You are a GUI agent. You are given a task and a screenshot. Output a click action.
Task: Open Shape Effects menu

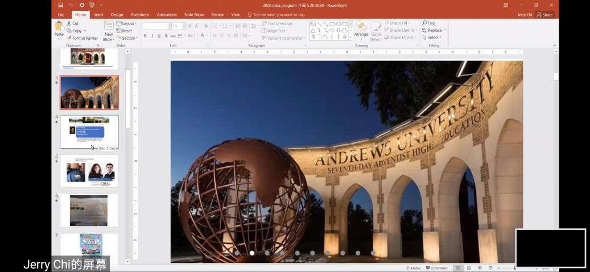[400, 37]
